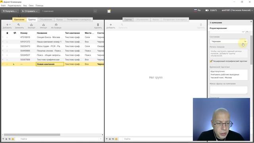Click the Новая кампания name cell

click(50, 64)
